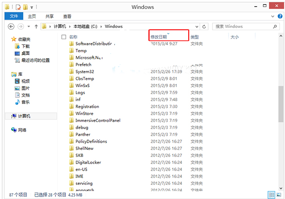The width and height of the screenshot is (285, 199).
Task: Click the file list vertical scrollbar thumb
Action: tap(281, 104)
